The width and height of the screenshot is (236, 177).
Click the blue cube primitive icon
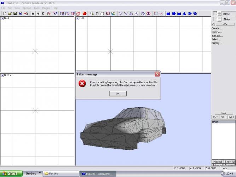coord(168,13)
